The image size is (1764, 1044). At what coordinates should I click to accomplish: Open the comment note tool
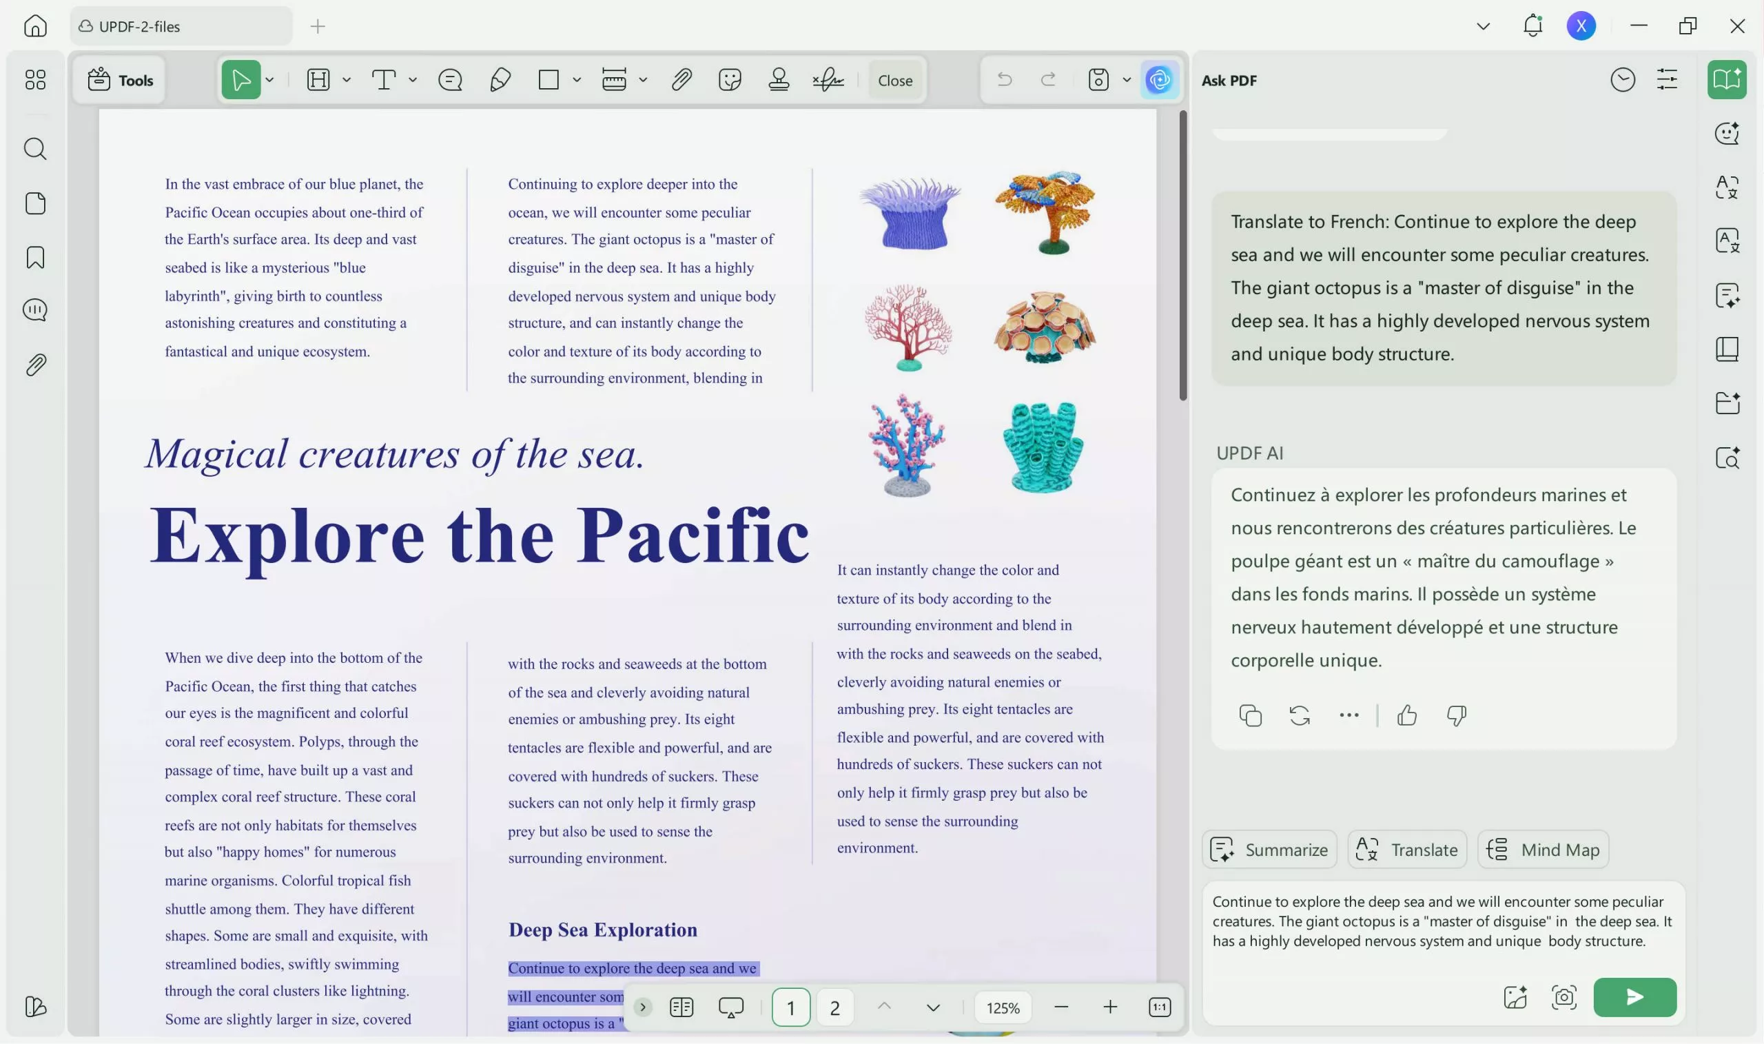click(450, 79)
